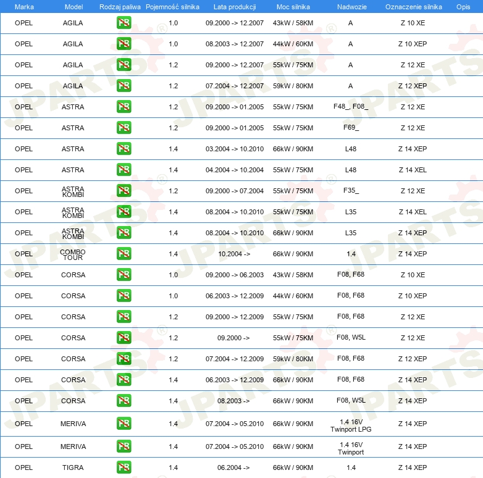Image resolution: width=483 pixels, height=478 pixels.
Task: Select the petrol icon in Tigra row
Action: pyautogui.click(x=124, y=468)
